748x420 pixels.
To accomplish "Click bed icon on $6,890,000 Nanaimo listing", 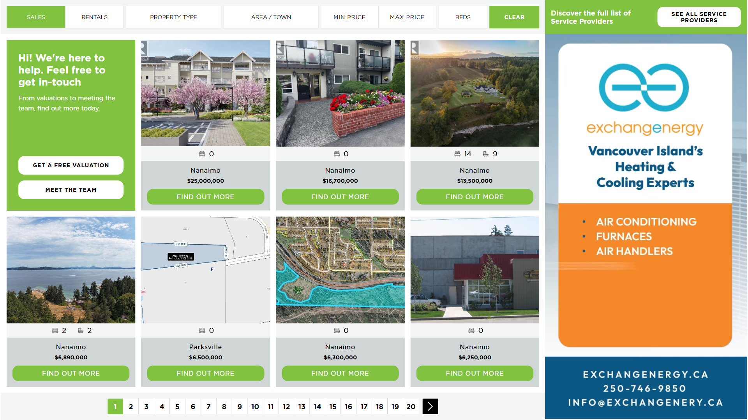I will click(x=55, y=331).
